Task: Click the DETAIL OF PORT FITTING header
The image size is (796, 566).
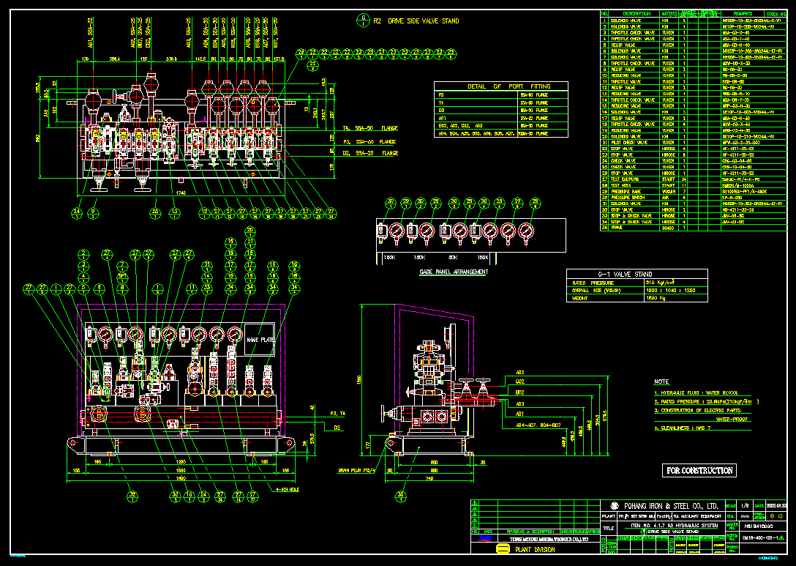Action: point(493,86)
